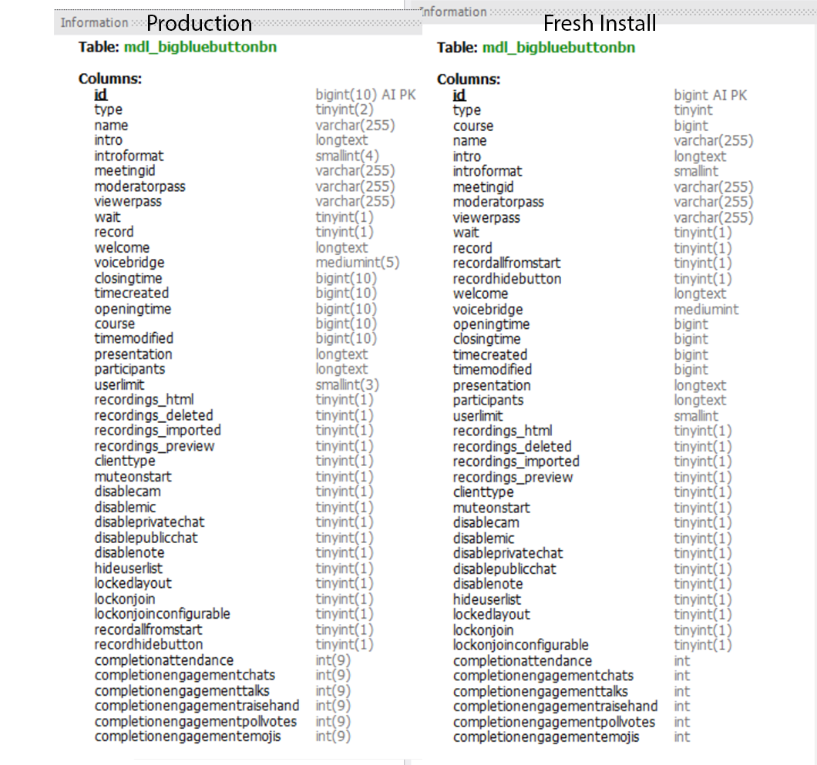Image resolution: width=817 pixels, height=765 pixels.
Task: Click the 'presentation' column in the Production panel
Action: pos(133,354)
